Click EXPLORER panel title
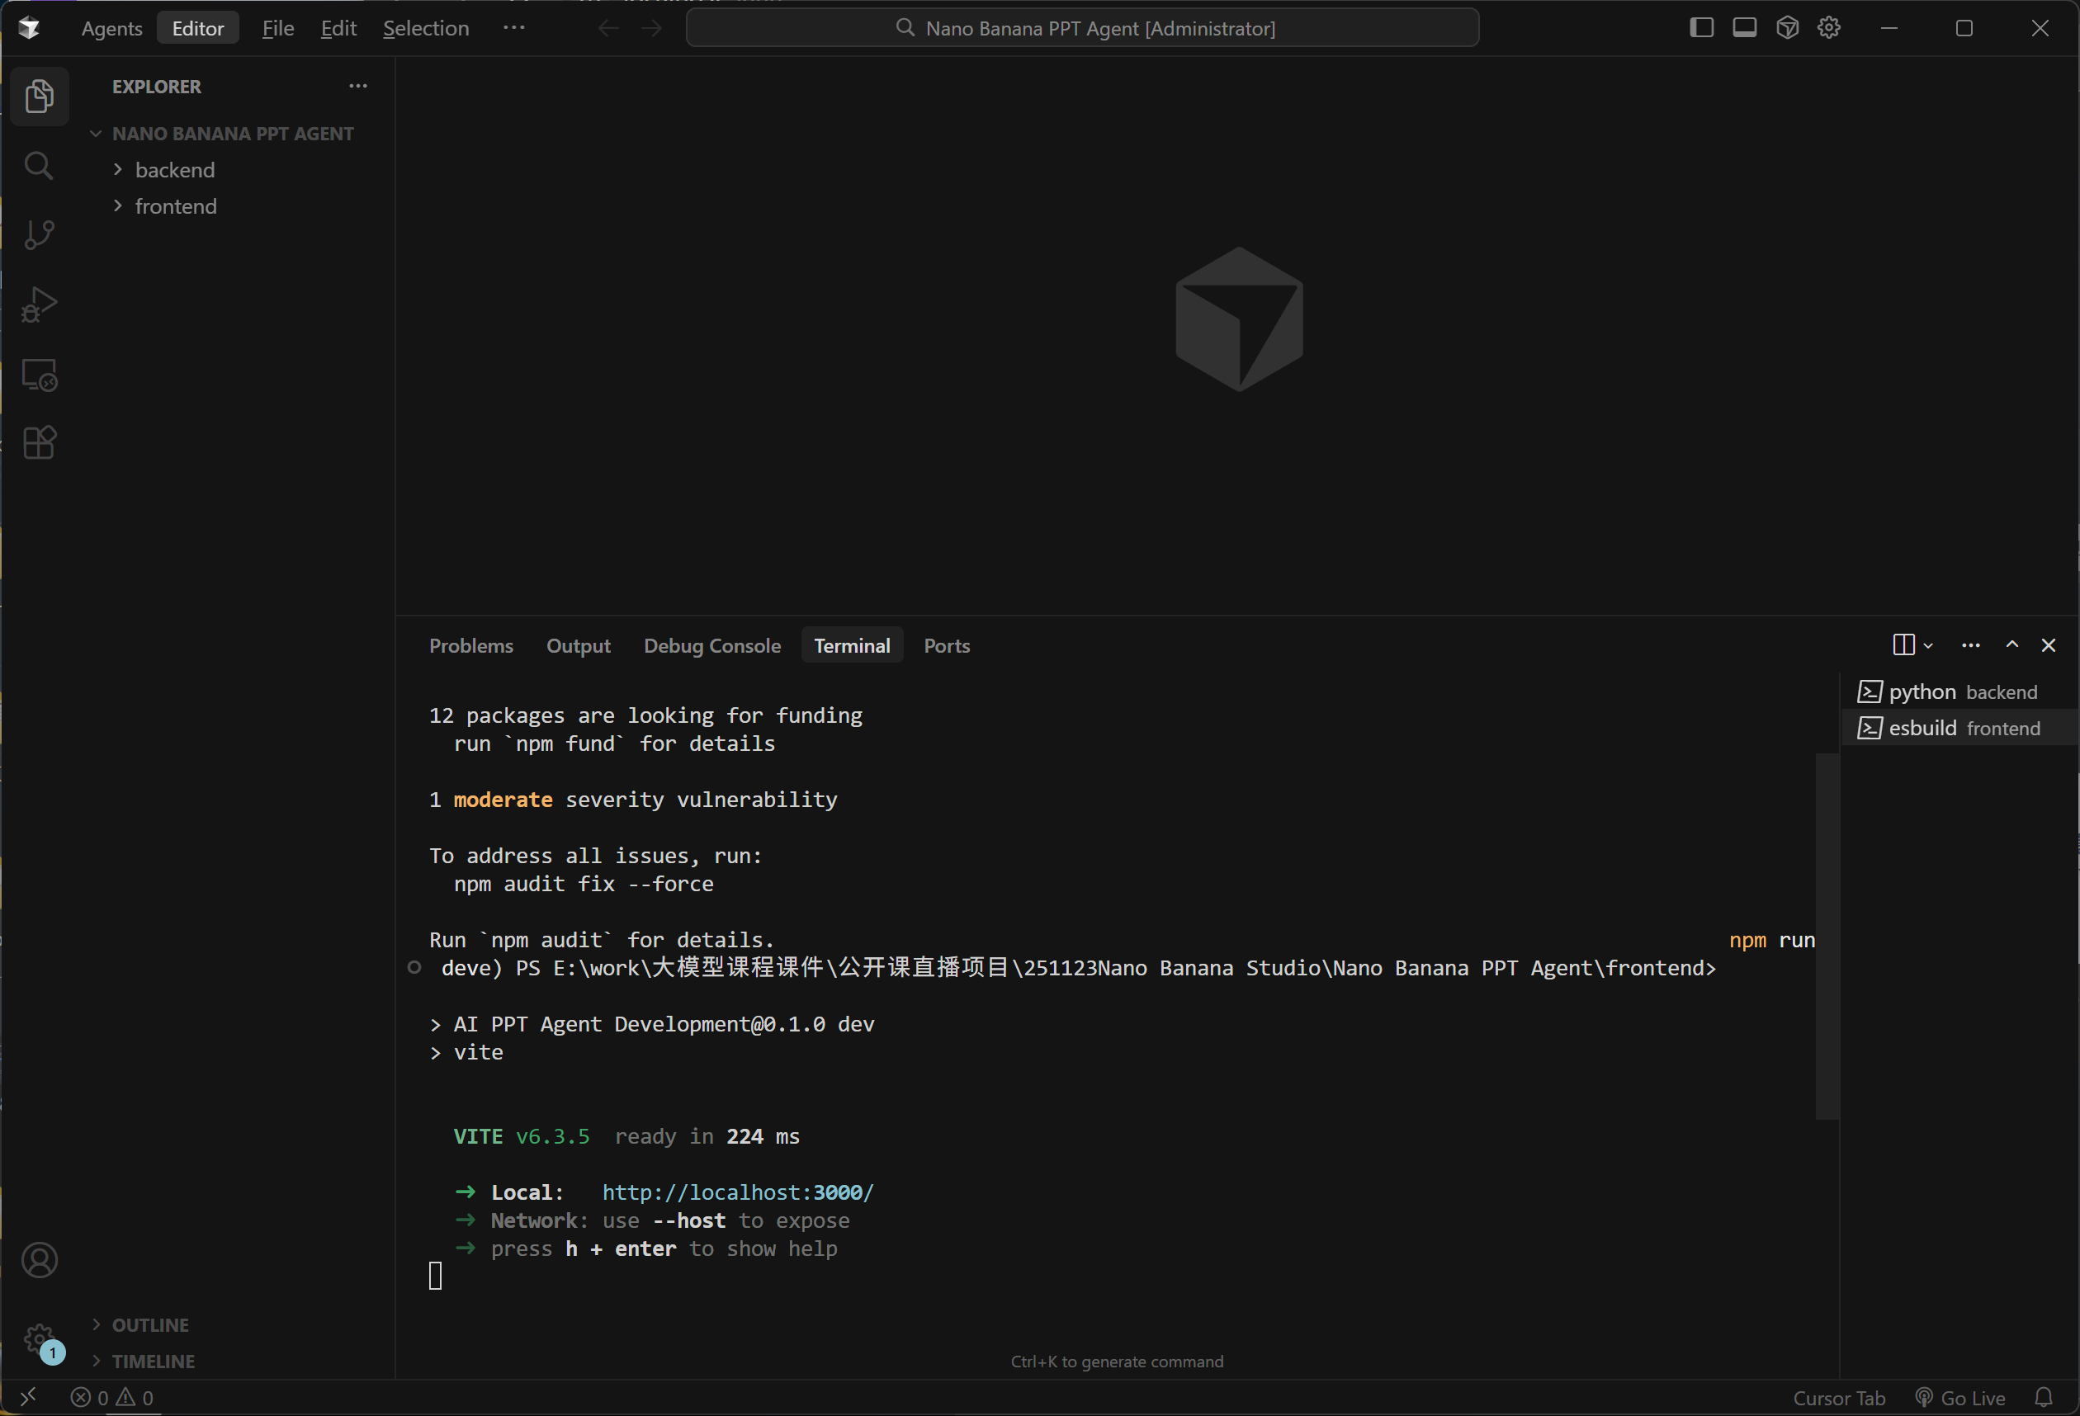This screenshot has width=2080, height=1416. [157, 87]
